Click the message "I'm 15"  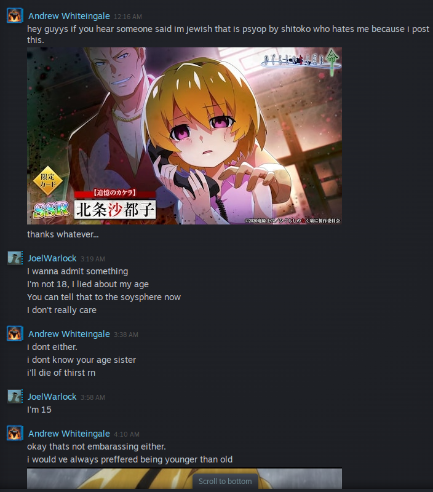pos(39,410)
